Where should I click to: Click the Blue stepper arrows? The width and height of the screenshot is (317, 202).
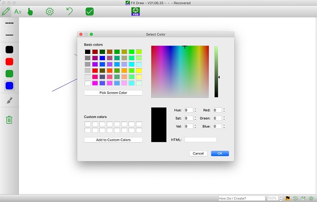(x=224, y=126)
